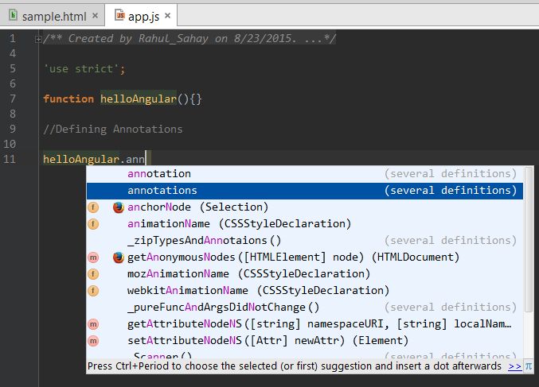
Task: Click the method icon beside getAnonymousNodes
Action: pyautogui.click(x=93, y=257)
